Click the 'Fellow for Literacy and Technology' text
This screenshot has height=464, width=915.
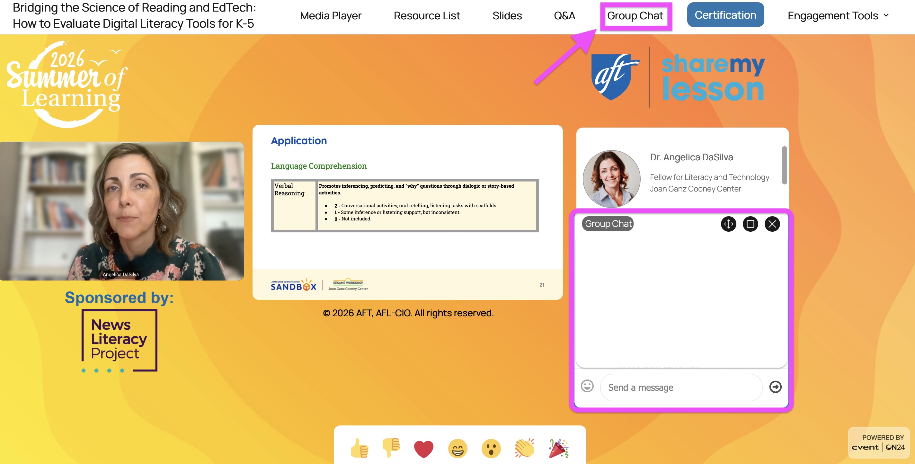pos(709,177)
